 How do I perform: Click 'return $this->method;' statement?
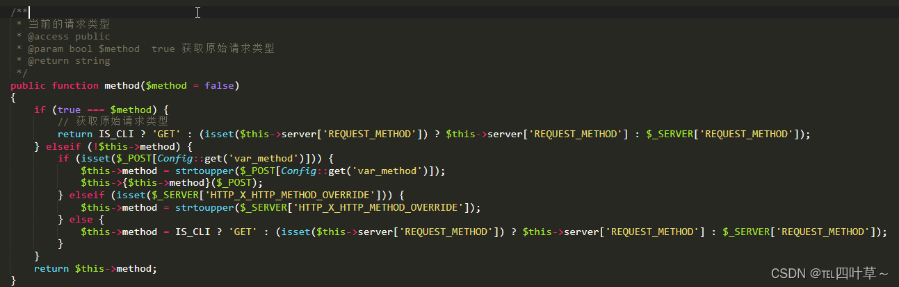pyautogui.click(x=96, y=268)
